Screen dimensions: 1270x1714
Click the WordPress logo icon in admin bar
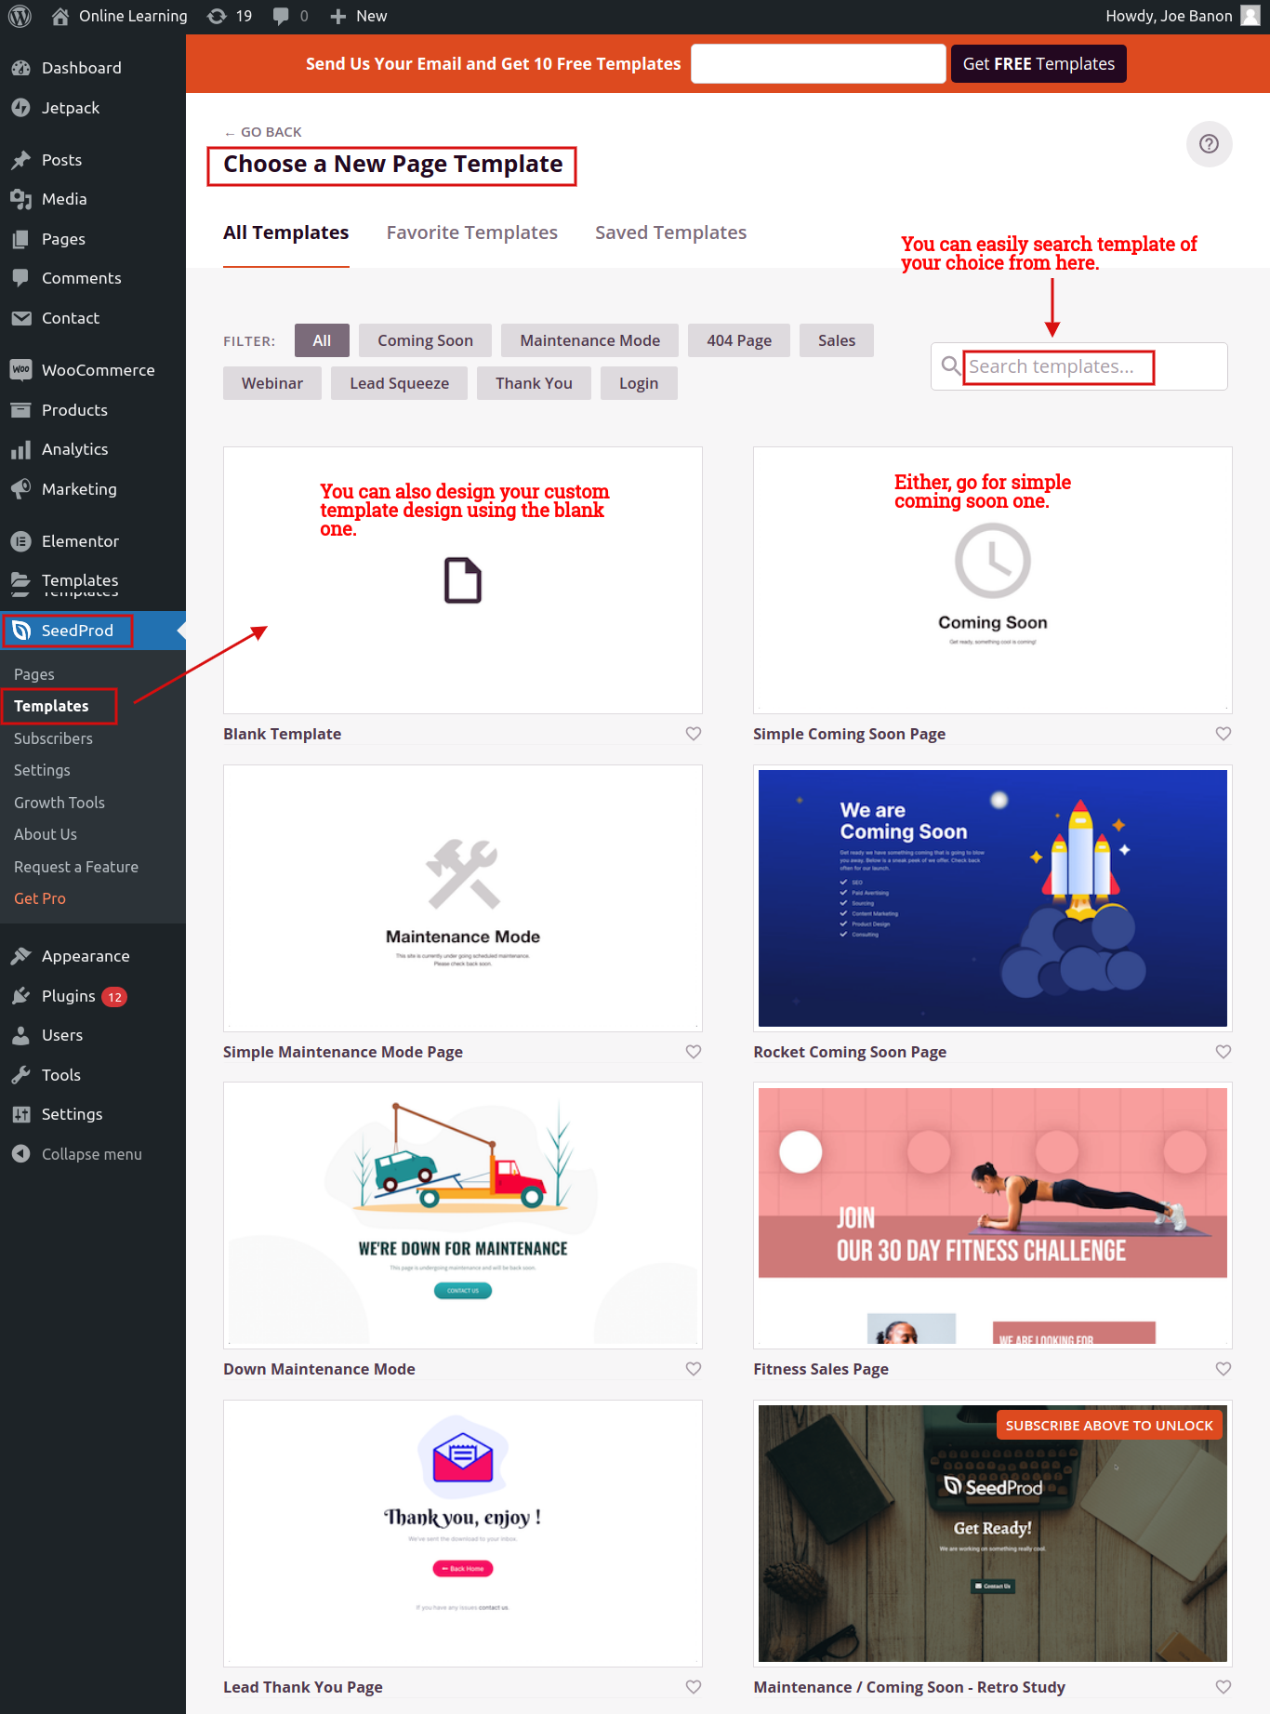pyautogui.click(x=20, y=16)
